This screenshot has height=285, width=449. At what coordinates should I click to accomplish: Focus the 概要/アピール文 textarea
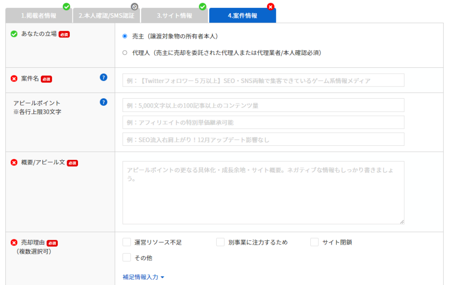click(x=263, y=193)
